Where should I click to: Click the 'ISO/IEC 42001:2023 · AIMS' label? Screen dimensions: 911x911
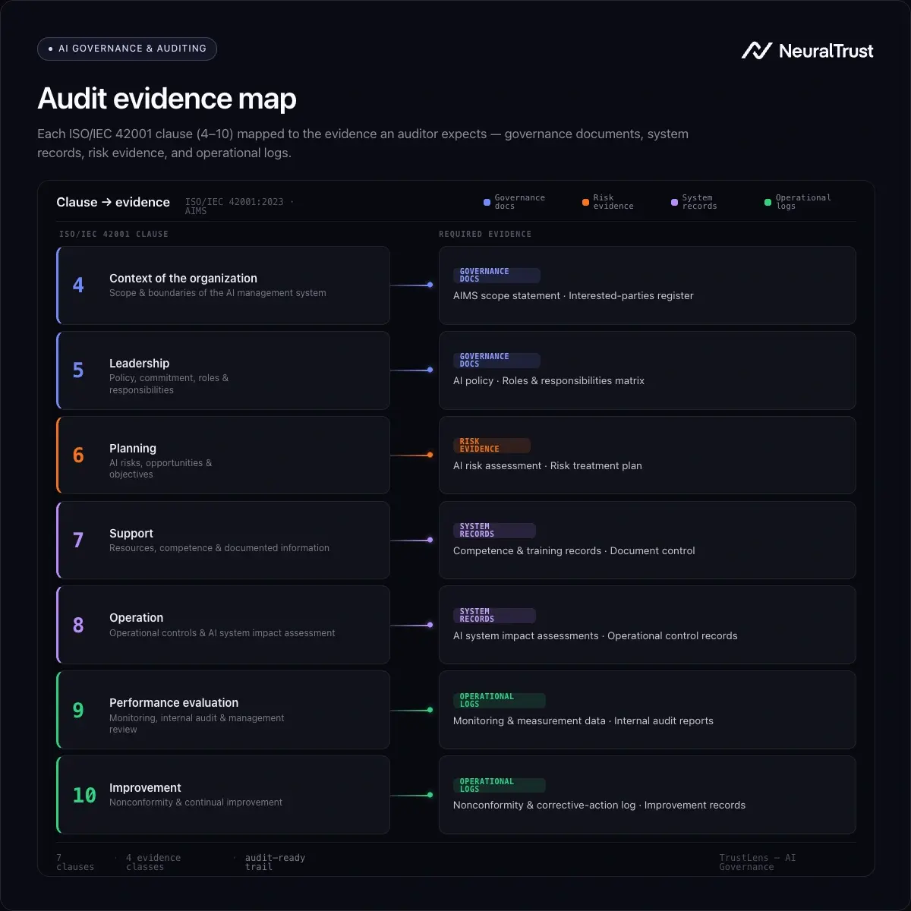coord(238,206)
